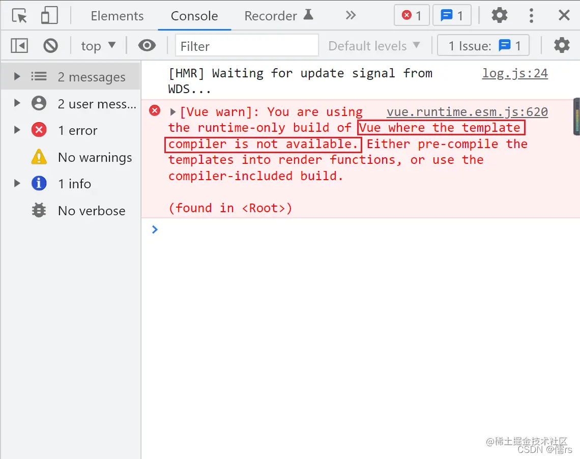
Task: Select the 2 messages sidebar row
Action: 71,76
